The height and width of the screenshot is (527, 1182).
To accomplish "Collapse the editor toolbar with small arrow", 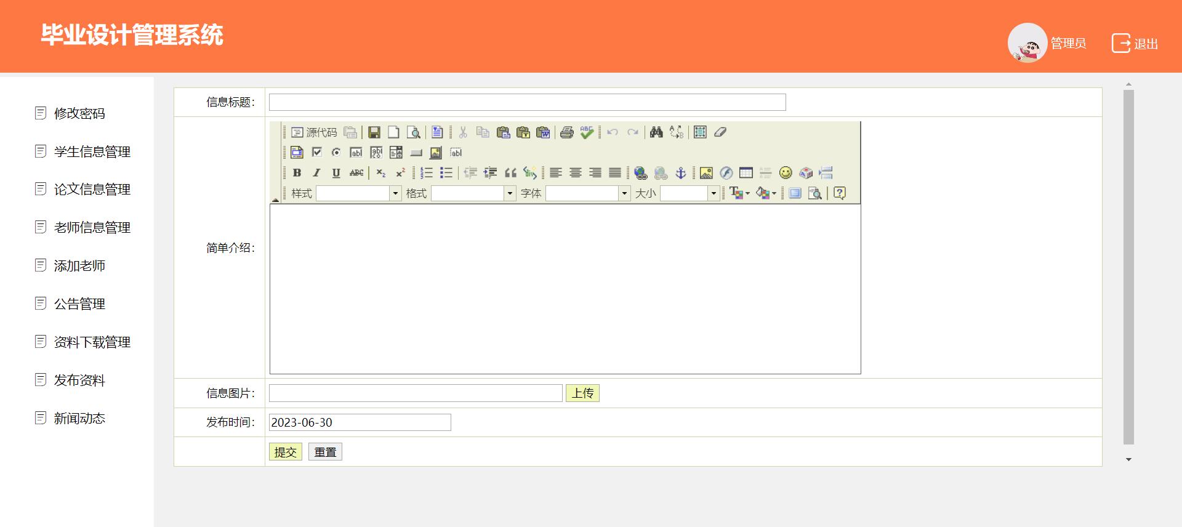I will pos(275,199).
